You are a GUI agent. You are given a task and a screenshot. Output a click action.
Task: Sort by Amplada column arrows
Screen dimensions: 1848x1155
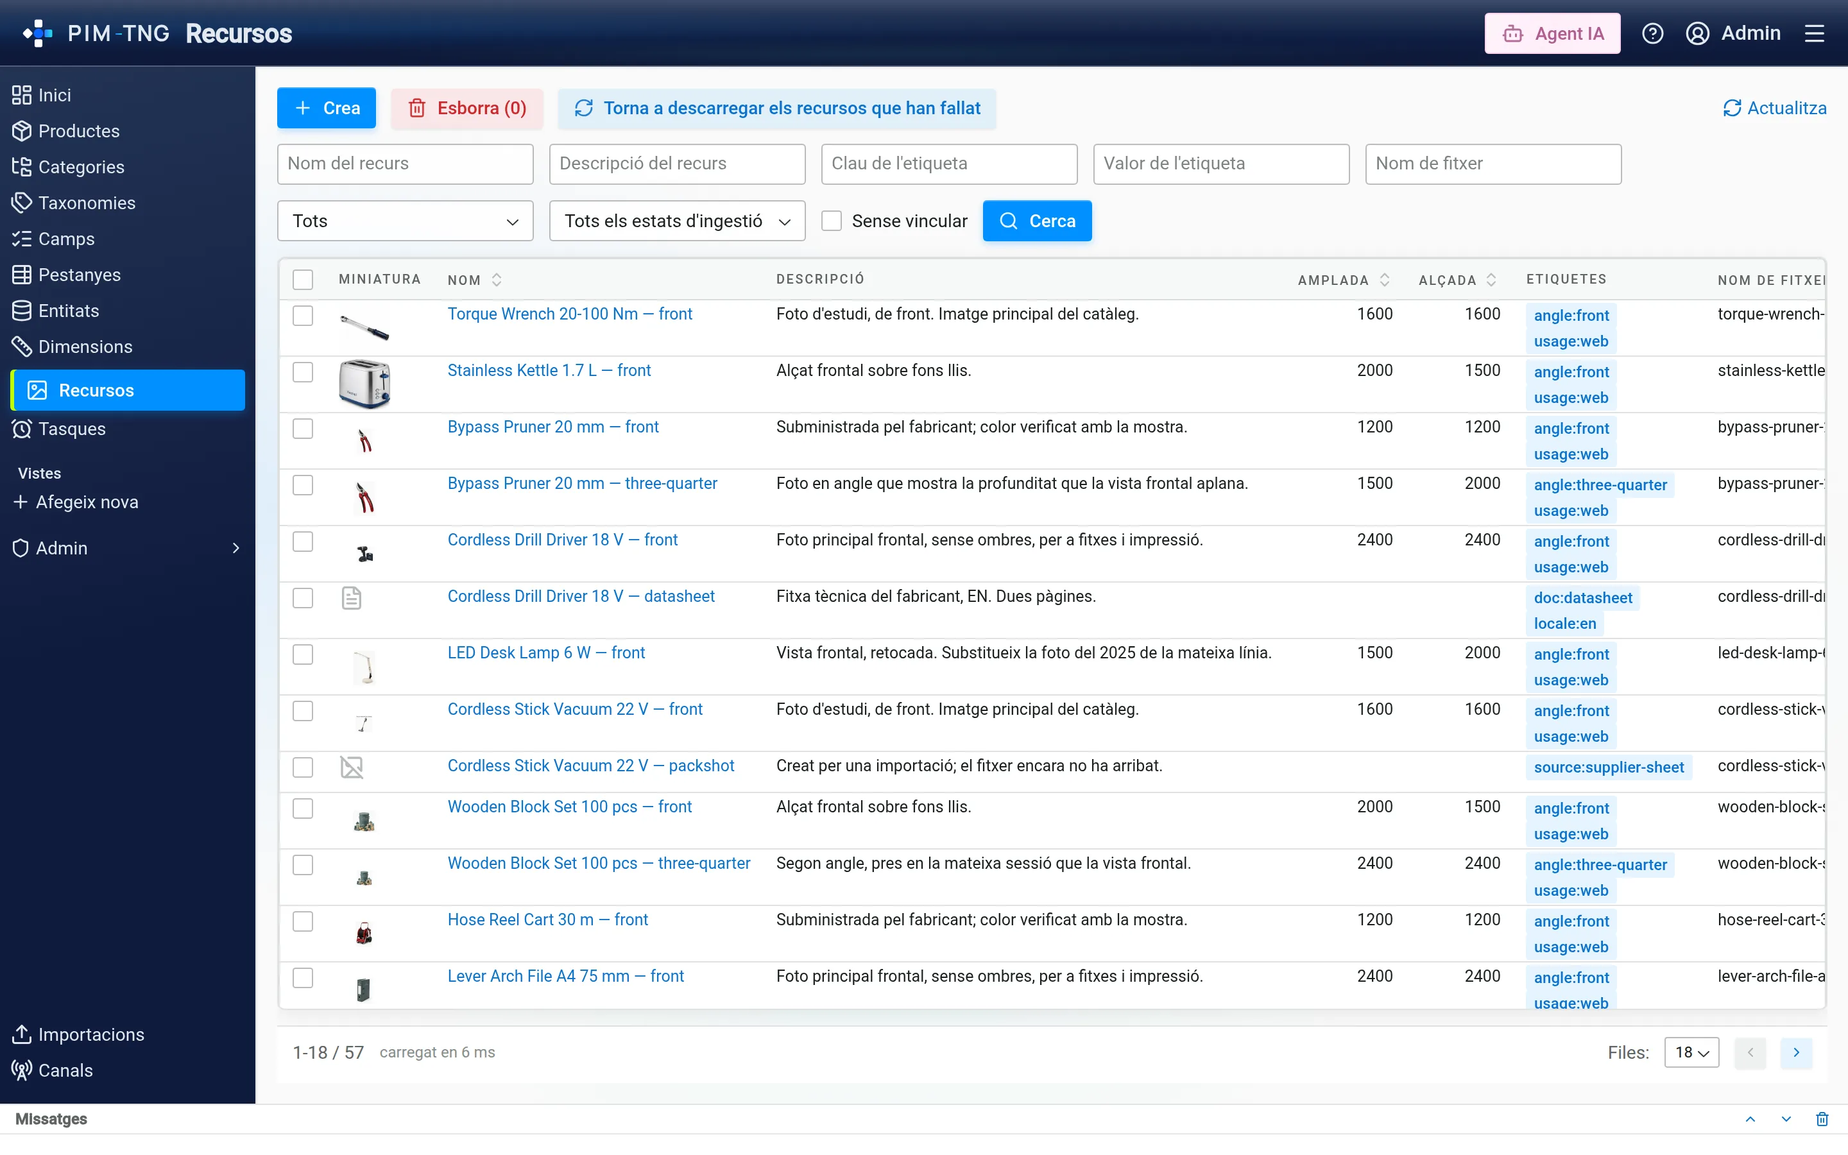[x=1385, y=280]
